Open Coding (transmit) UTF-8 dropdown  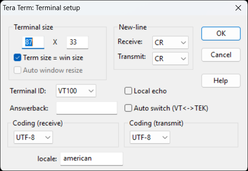tap(150, 137)
